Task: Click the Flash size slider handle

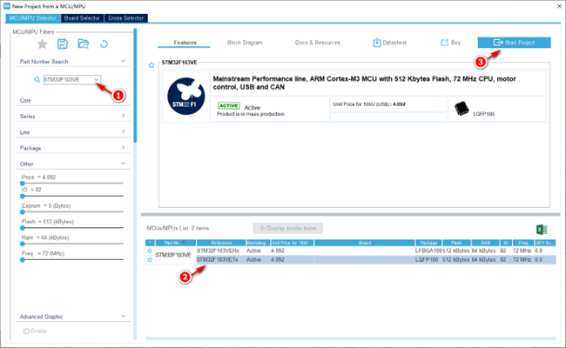Action: click(x=23, y=228)
